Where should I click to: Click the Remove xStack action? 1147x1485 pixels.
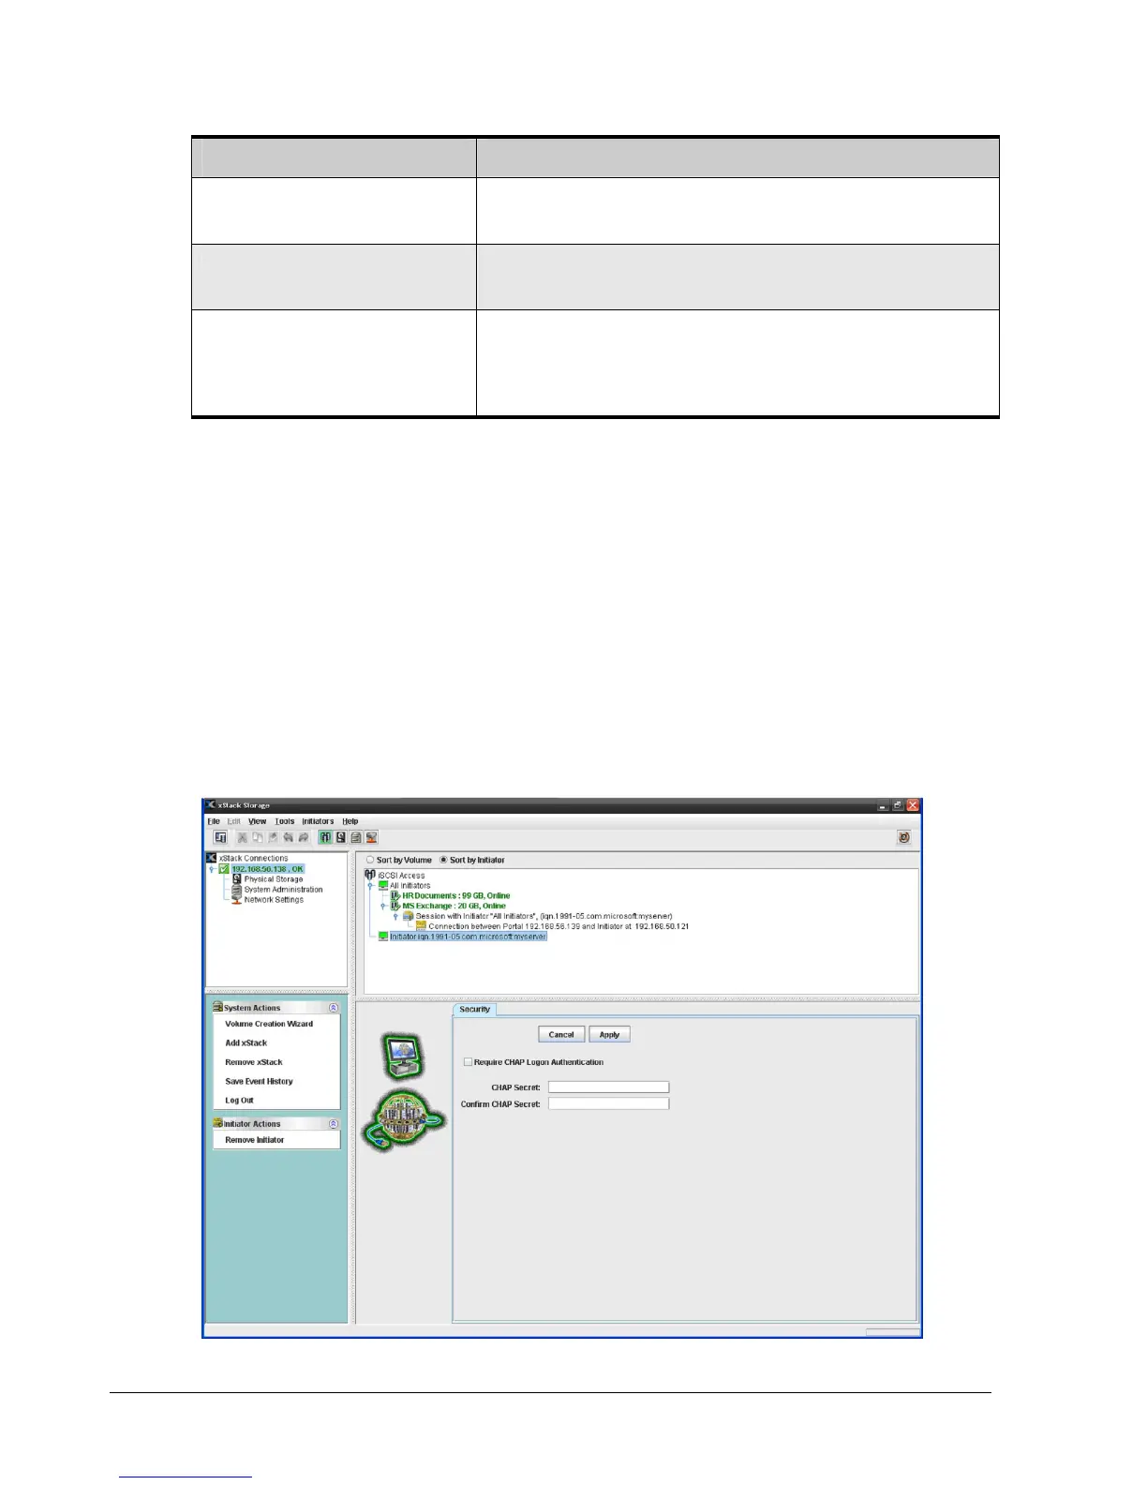[254, 1062]
